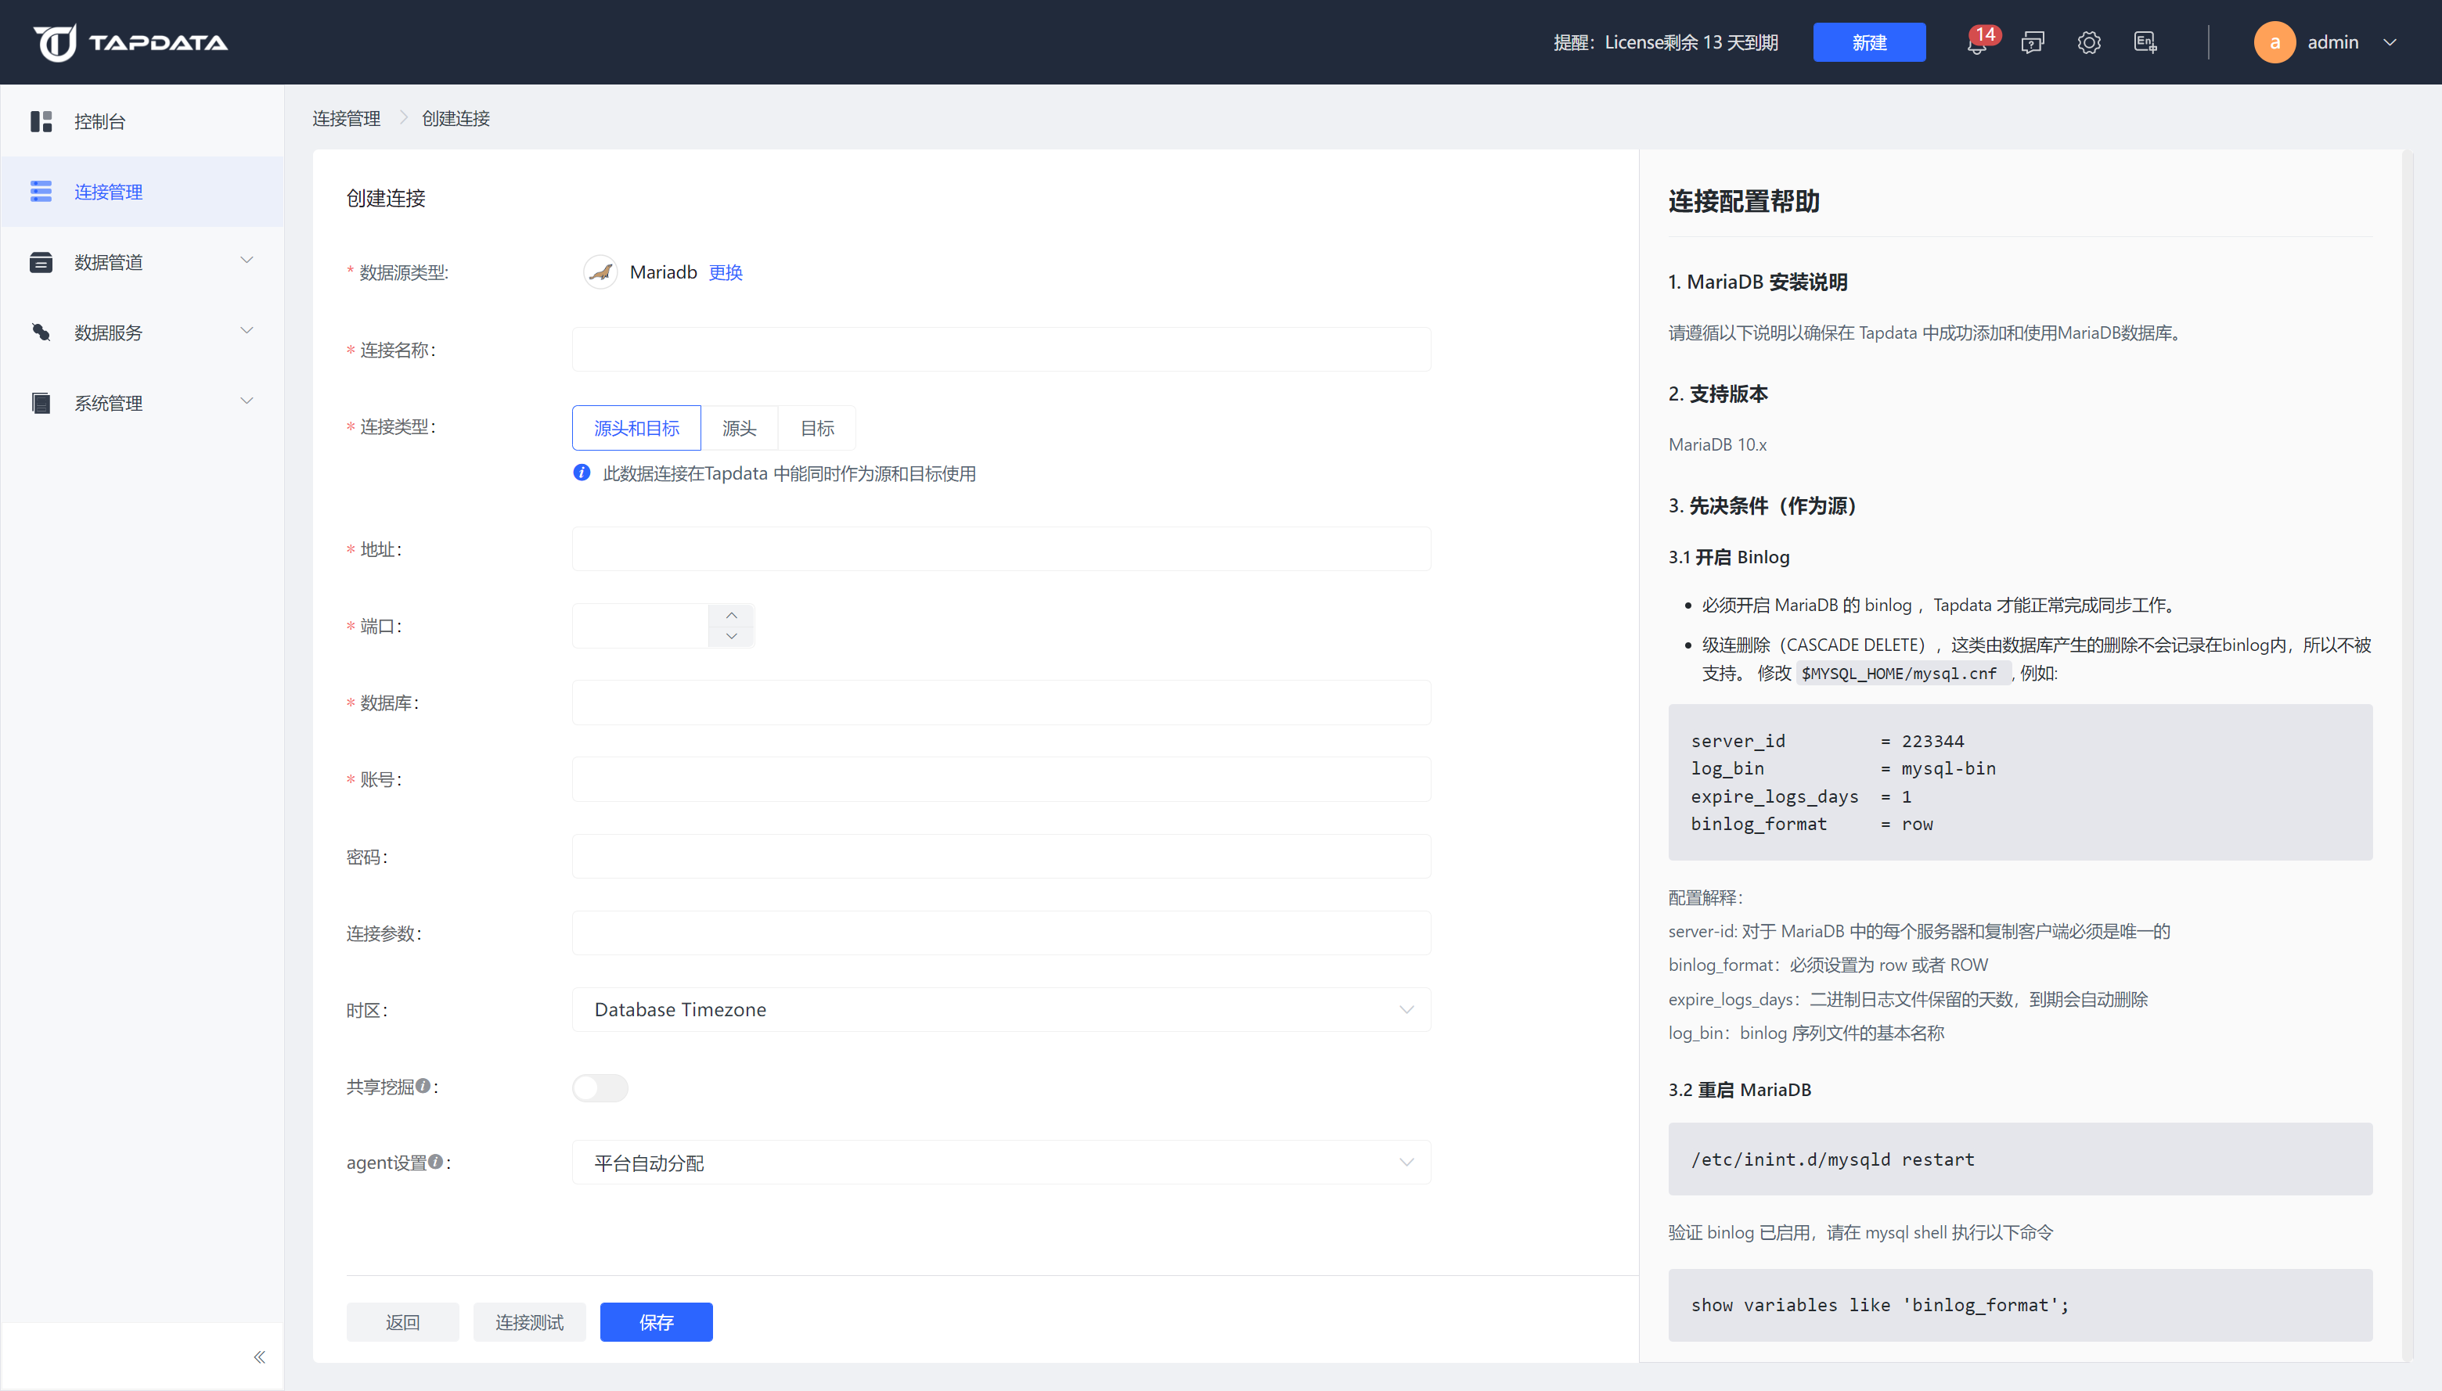
Task: Open the help chat icon in header
Action: (x=2033, y=43)
